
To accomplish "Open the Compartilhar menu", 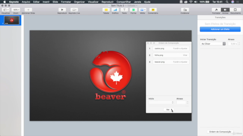I will (x=124, y=2).
